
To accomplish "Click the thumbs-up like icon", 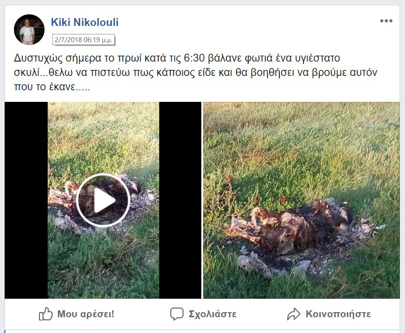I will 45,314.
